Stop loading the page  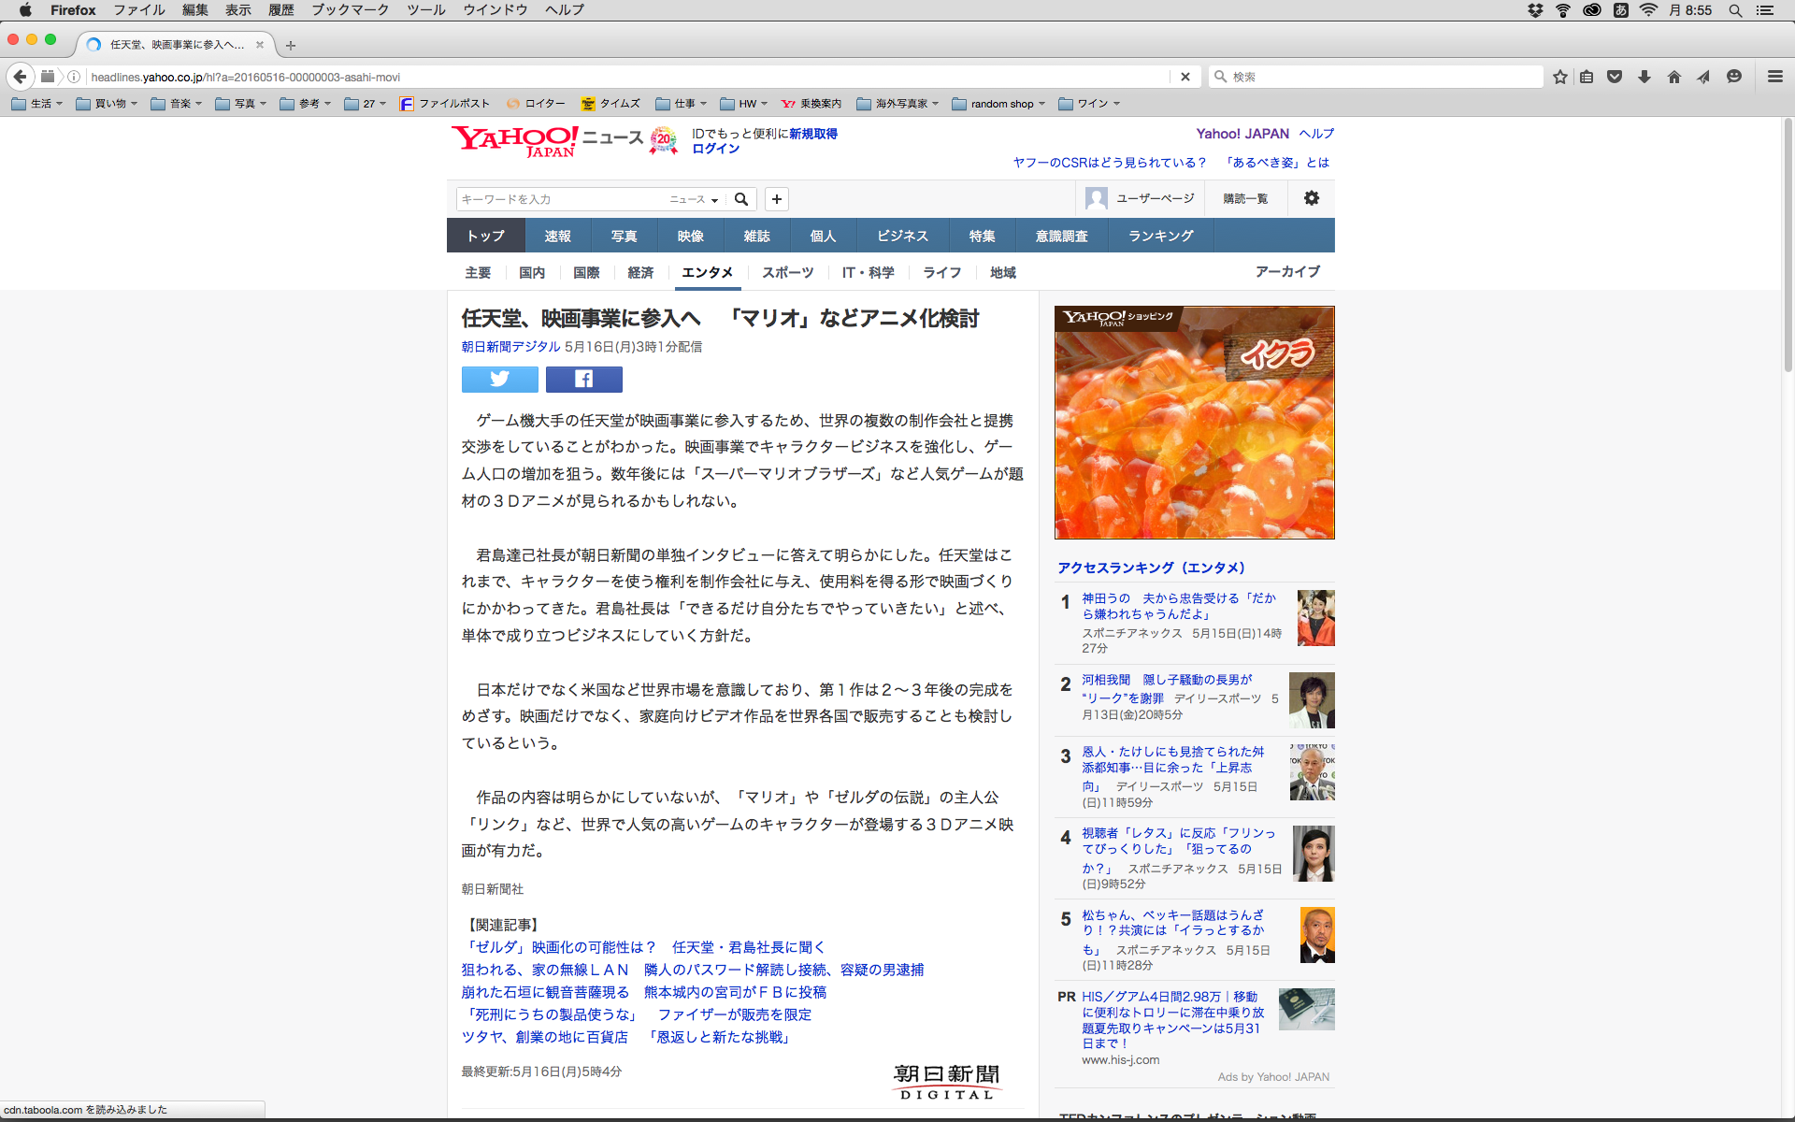[1185, 77]
